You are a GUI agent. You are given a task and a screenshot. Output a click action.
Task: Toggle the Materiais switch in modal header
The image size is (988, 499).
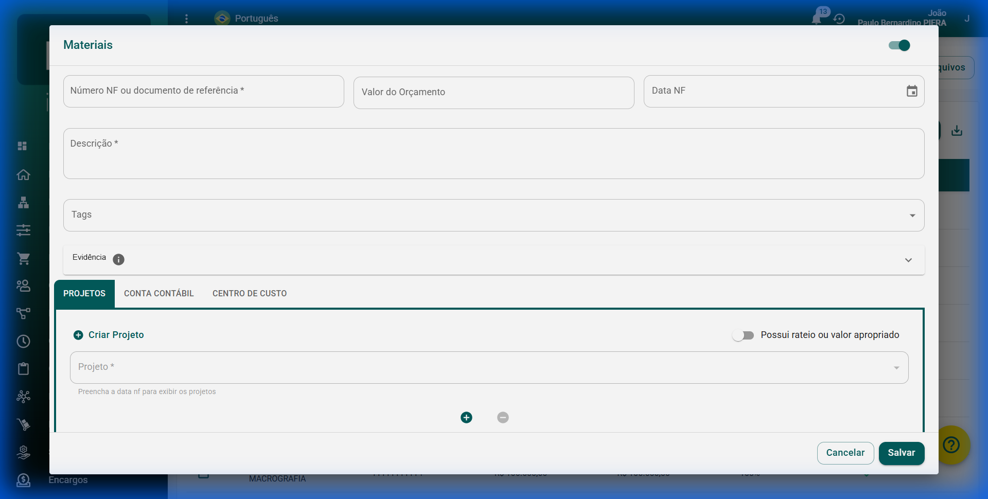899,45
